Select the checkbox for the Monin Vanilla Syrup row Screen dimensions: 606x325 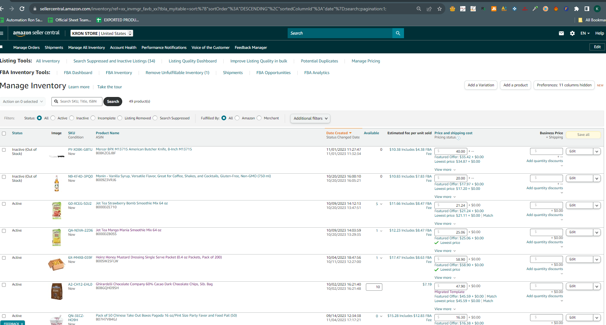(4, 177)
